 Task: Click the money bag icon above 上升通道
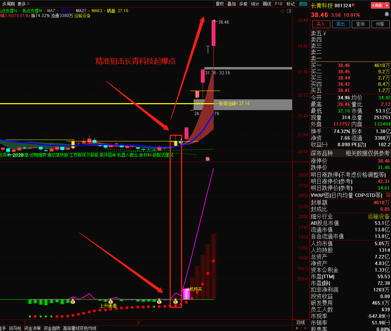111,301
